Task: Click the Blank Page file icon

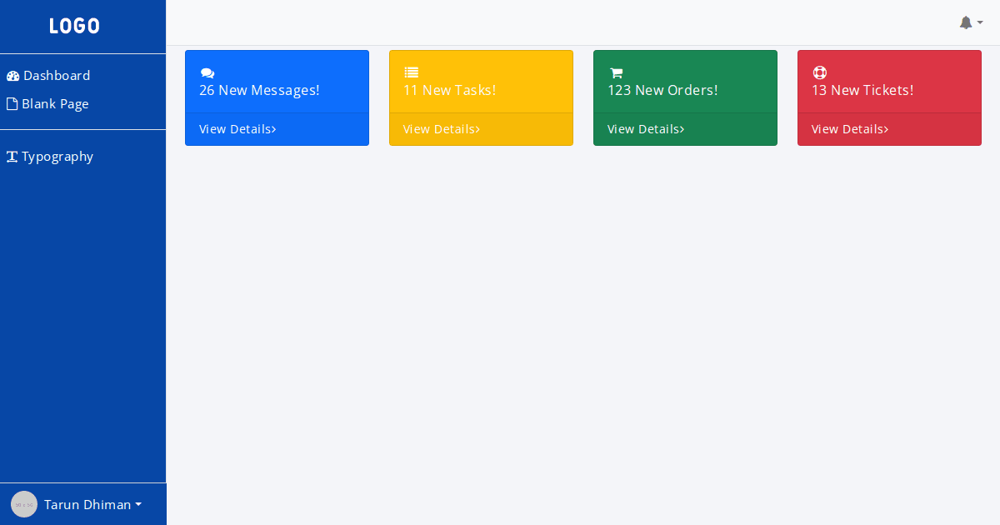Action: coord(12,104)
